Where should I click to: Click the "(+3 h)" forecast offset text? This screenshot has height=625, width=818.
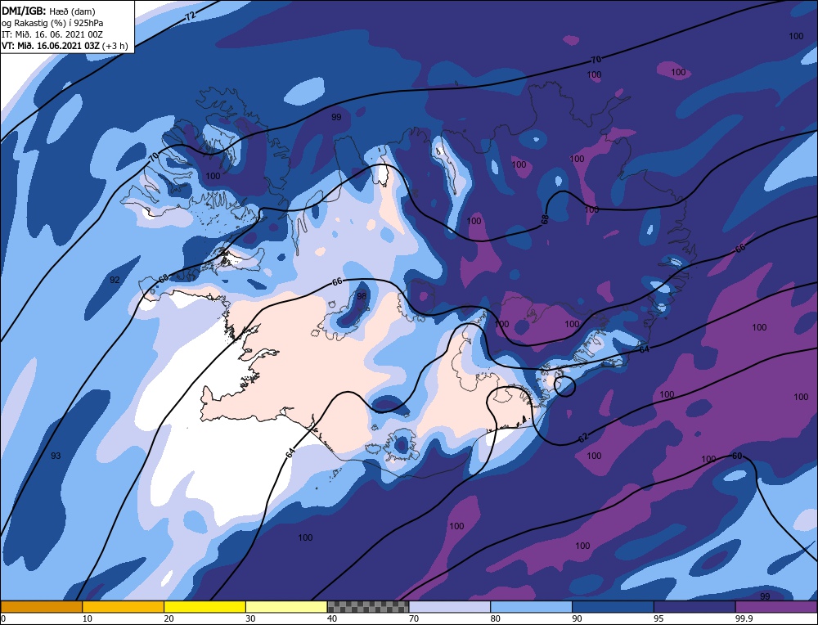(x=115, y=45)
